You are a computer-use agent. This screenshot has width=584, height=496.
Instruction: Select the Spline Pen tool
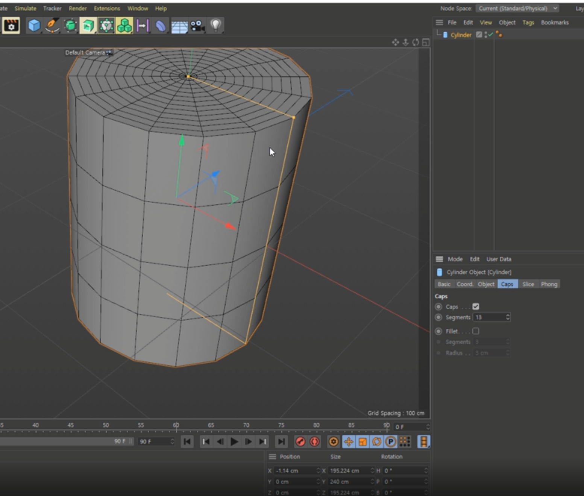click(x=52, y=26)
